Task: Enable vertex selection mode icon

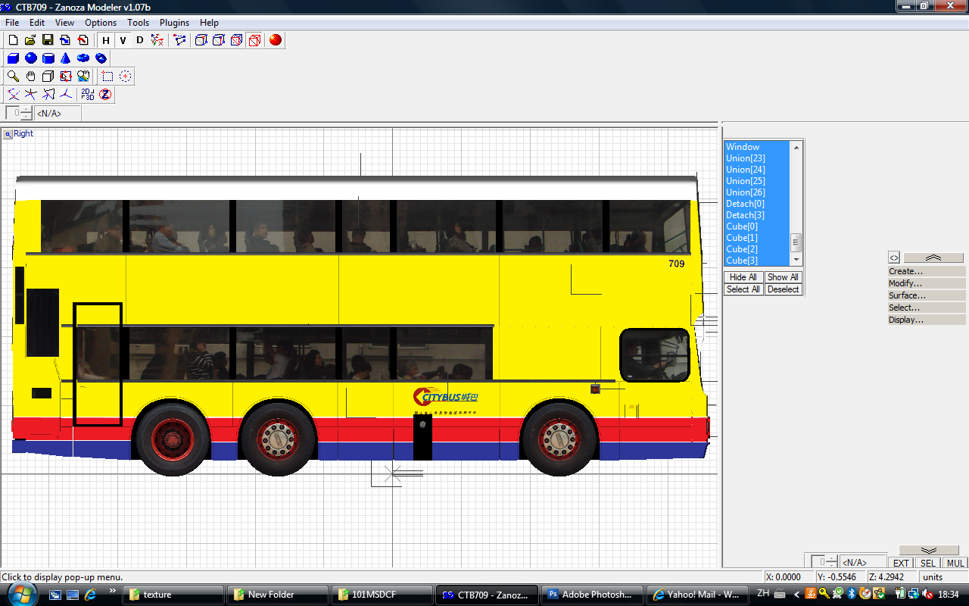Action: pyautogui.click(x=180, y=40)
